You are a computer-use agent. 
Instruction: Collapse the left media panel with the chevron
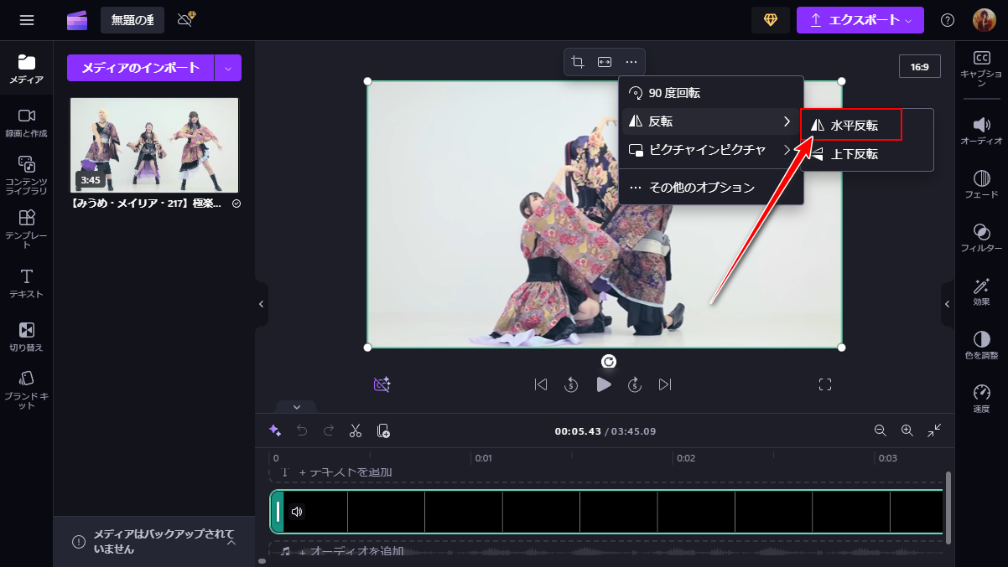(261, 304)
